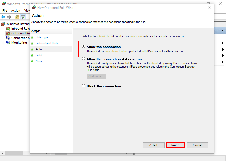This screenshot has width=226, height=161.
Task: Toggle the Show/Hide console tree icon
Action: tap(23, 17)
